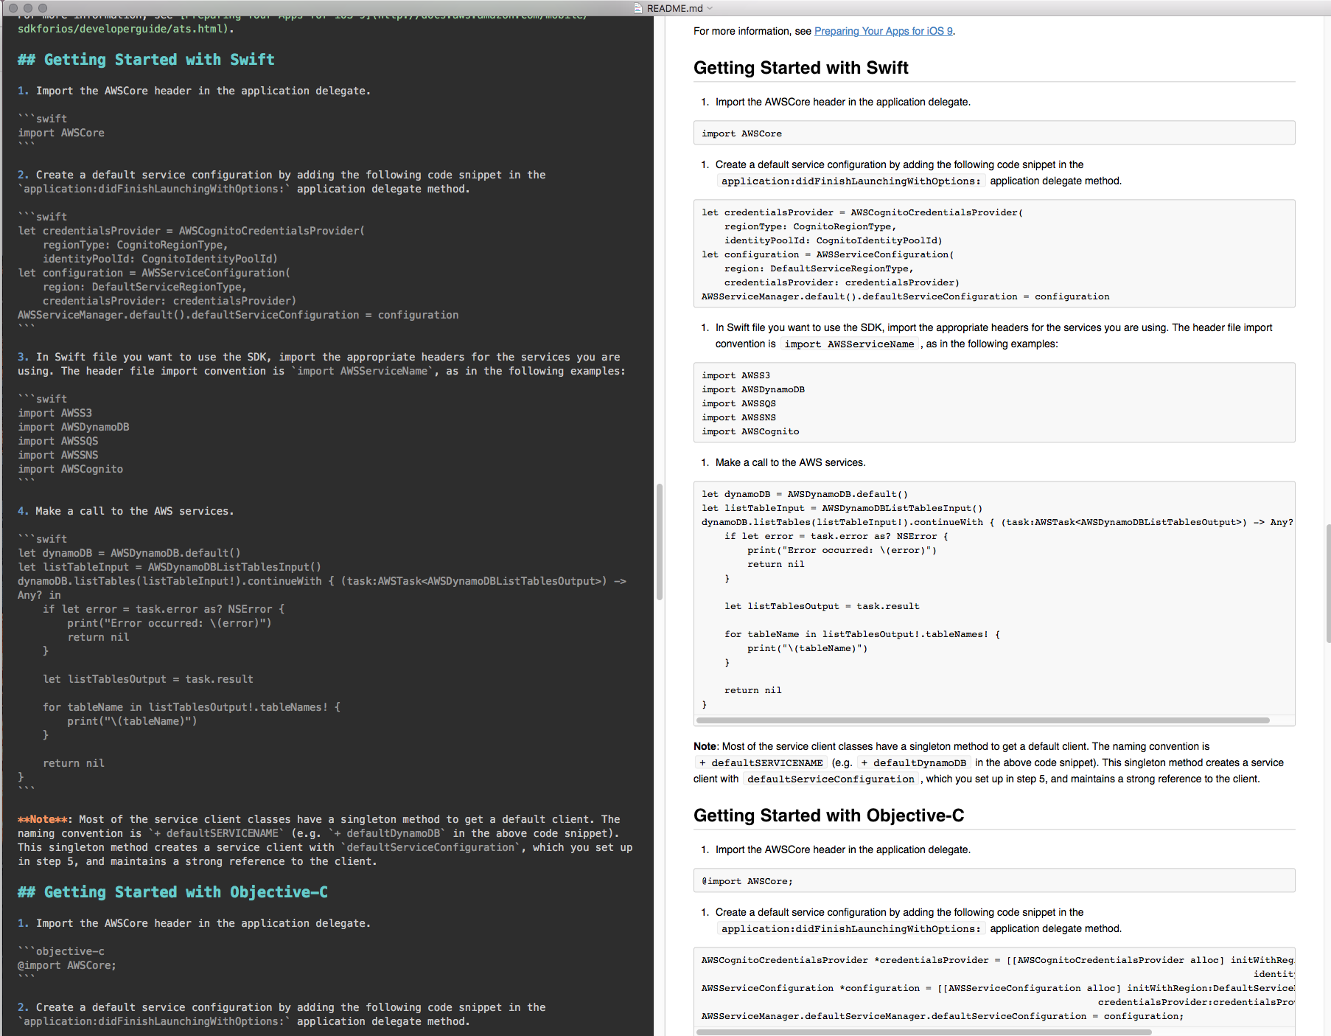
Task: Close the README.md window with the red button
Action: coord(13,7)
